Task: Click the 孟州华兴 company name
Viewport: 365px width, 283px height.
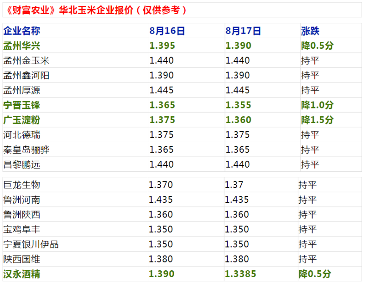Action: coord(21,46)
